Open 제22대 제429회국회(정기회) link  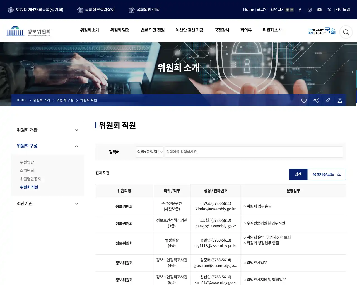click(x=35, y=10)
